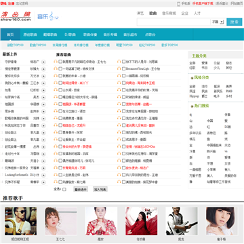Image resolution: width=244 pixels, height=244 pixels.
Task: Go to the 首页 navigation tab
Action: coord(10,35)
